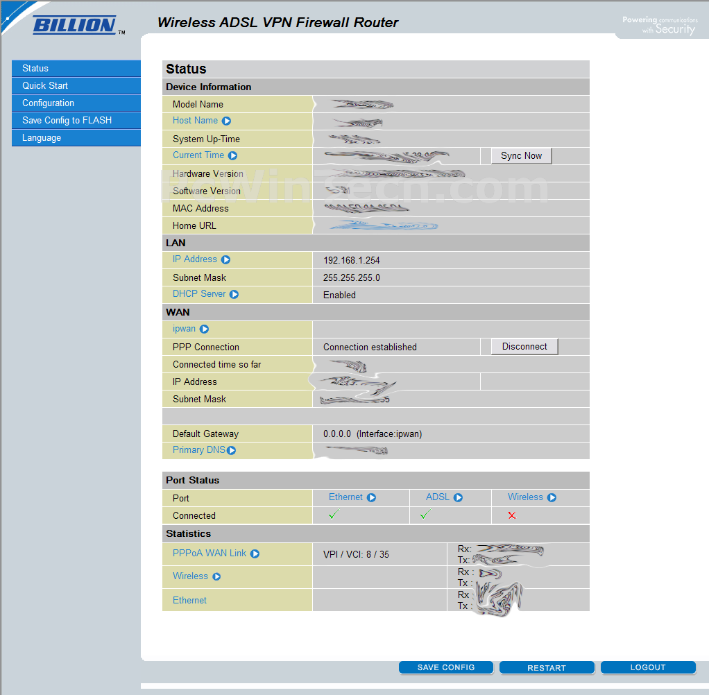The width and height of the screenshot is (709, 695).
Task: Click the Default Gateway label
Action: tap(205, 434)
